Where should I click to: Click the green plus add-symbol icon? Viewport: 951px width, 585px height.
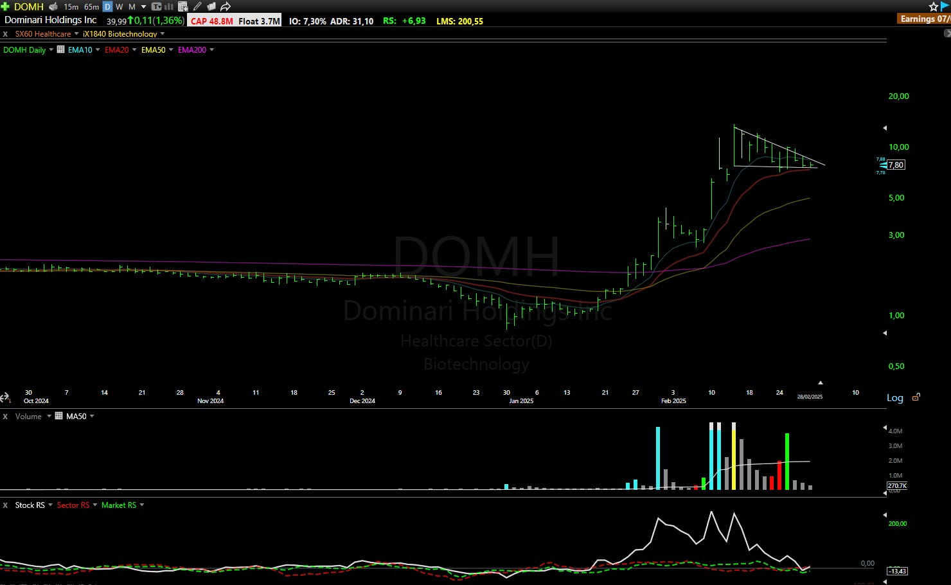(5, 6)
